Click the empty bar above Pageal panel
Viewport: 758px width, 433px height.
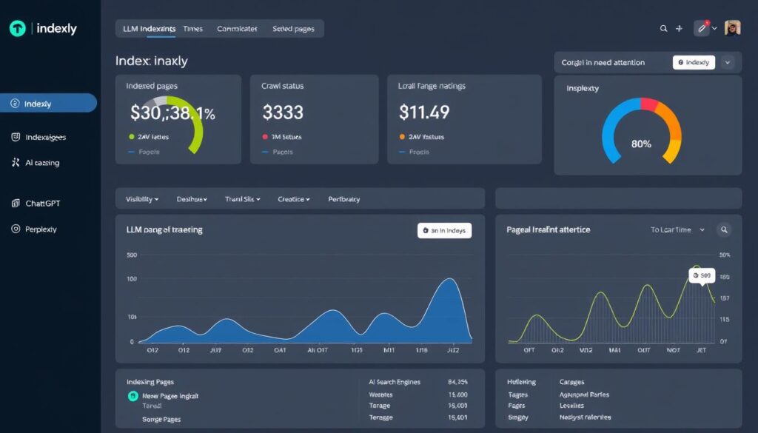618,198
